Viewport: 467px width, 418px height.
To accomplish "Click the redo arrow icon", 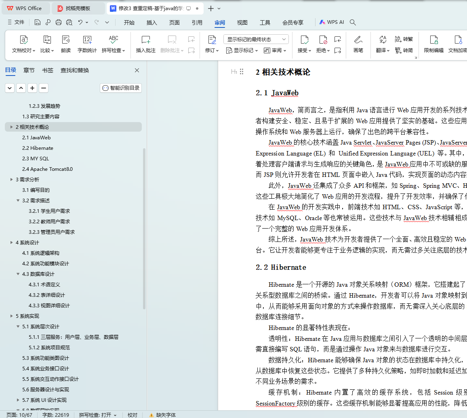I will (97, 22).
